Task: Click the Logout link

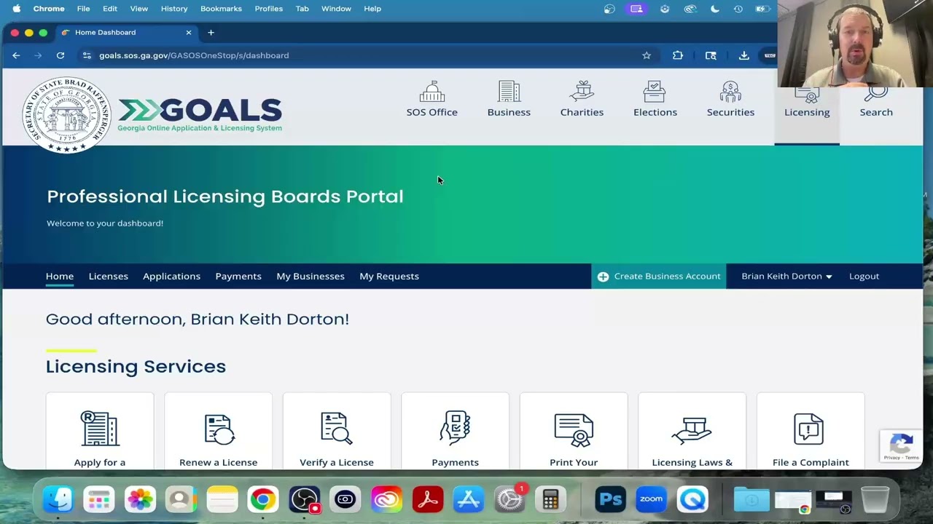Action: (x=864, y=277)
